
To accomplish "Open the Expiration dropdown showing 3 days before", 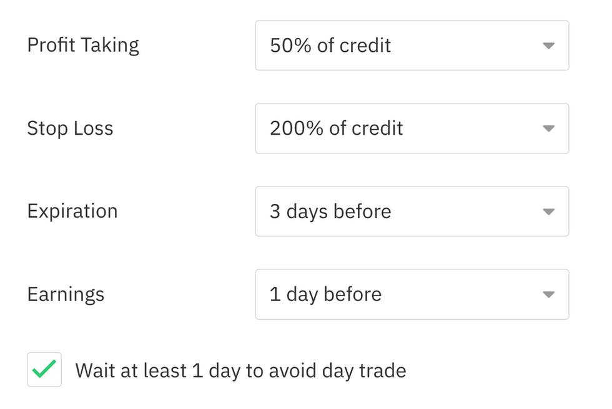I will click(x=412, y=211).
